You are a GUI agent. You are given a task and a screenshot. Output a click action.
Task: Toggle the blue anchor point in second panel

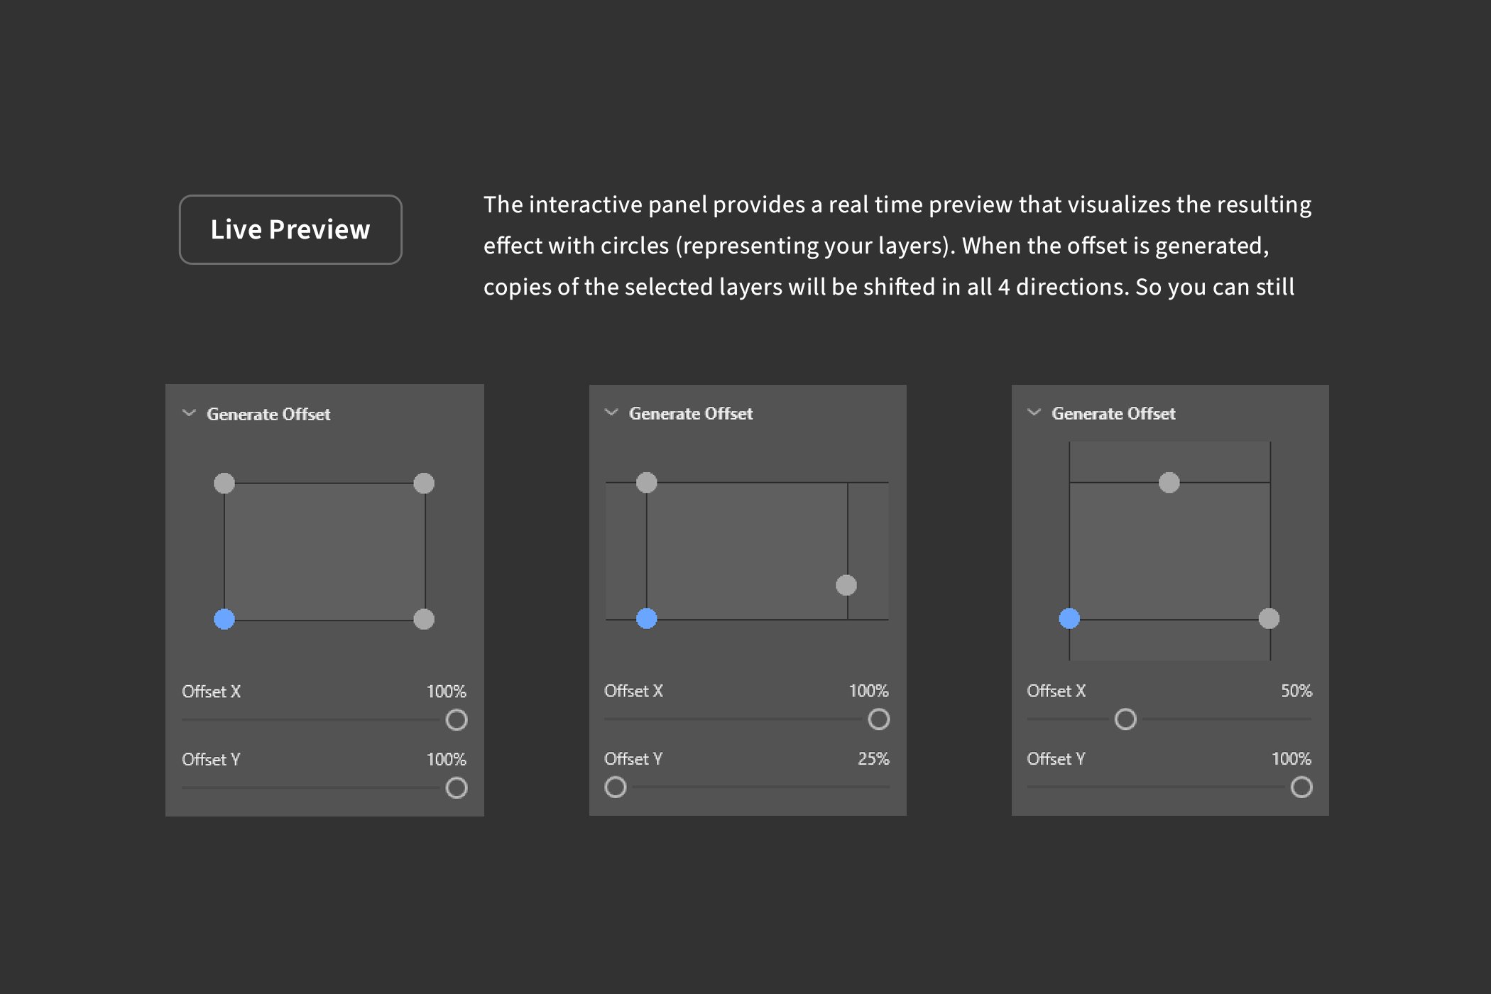point(648,619)
